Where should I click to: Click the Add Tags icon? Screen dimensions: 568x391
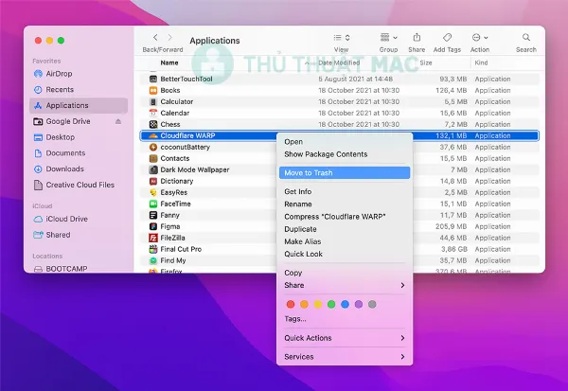click(447, 37)
